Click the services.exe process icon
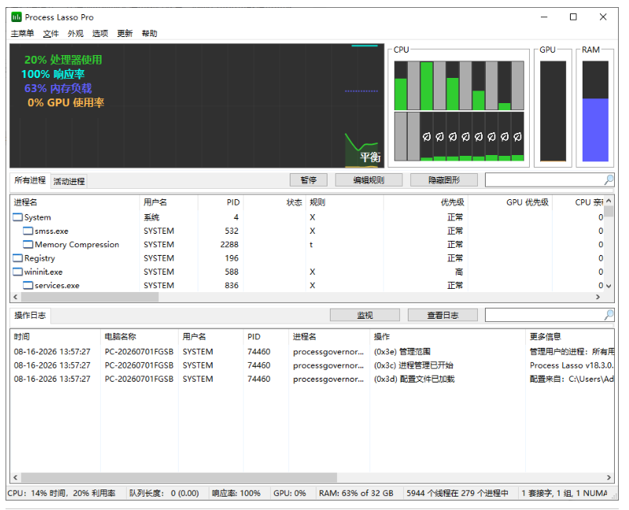The height and width of the screenshot is (510, 629). pyautogui.click(x=28, y=286)
